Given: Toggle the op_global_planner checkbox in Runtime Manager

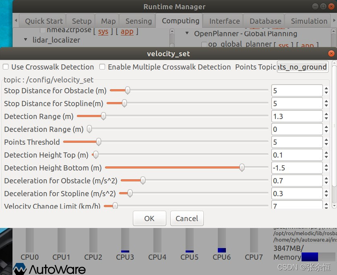Looking at the screenshot, I should tap(204, 45).
